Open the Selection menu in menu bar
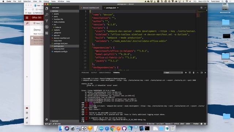The height and width of the screenshot is (132, 234). coord(27,1)
